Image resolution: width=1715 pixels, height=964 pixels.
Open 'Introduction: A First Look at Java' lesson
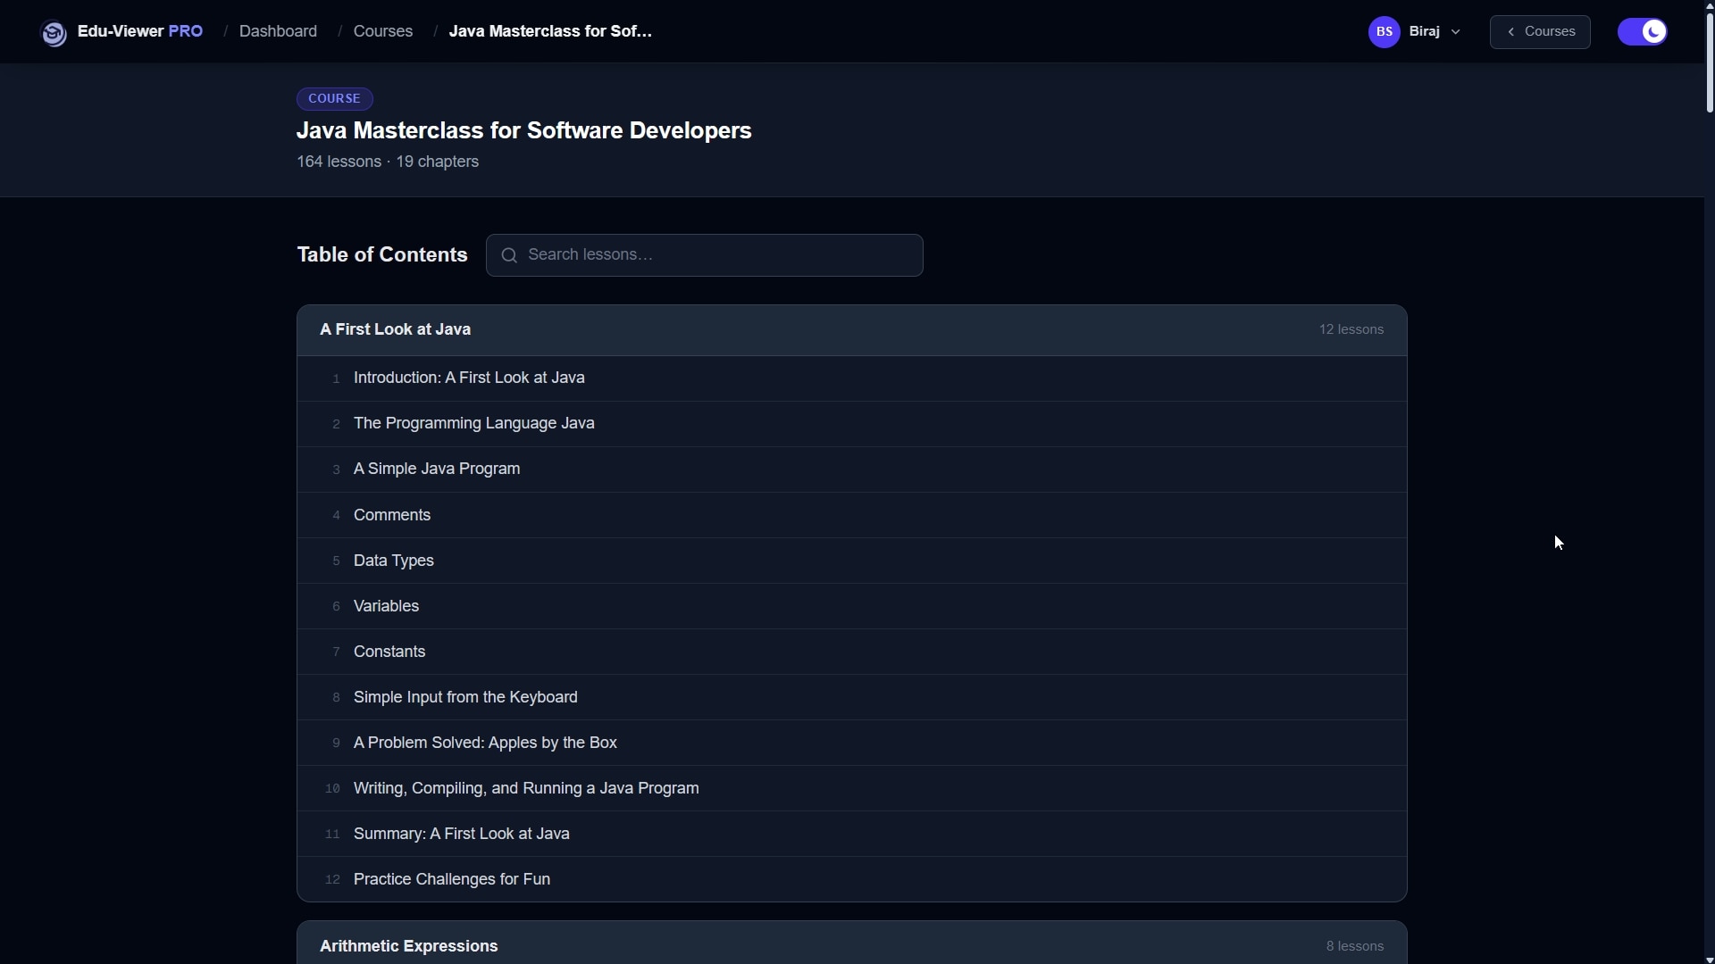point(469,378)
